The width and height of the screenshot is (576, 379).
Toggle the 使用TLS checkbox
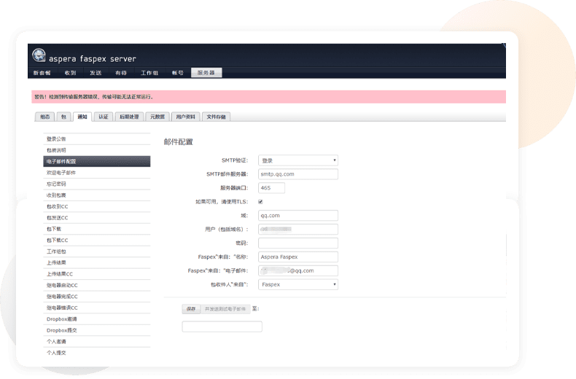[x=260, y=202]
